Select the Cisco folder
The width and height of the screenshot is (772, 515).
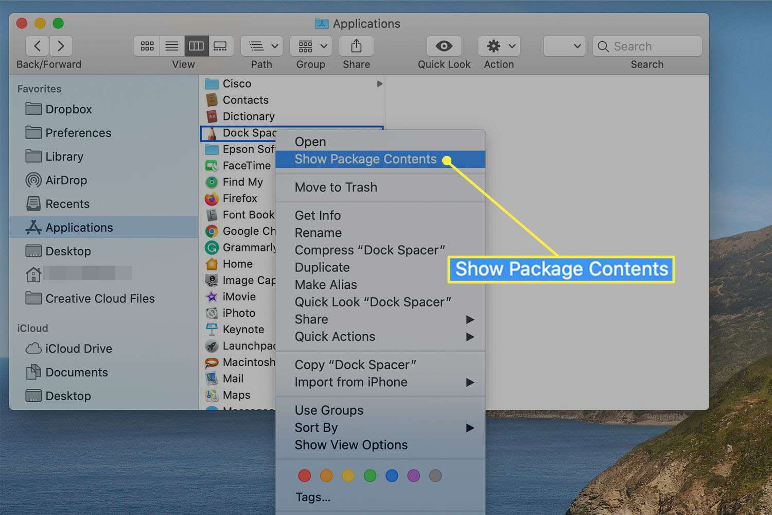click(291, 83)
